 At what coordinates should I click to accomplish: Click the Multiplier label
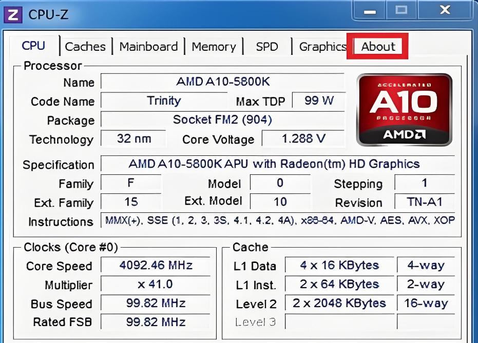(69, 285)
